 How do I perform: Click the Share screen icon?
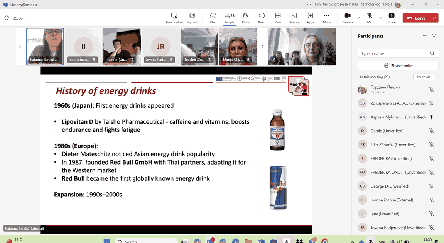(x=392, y=15)
